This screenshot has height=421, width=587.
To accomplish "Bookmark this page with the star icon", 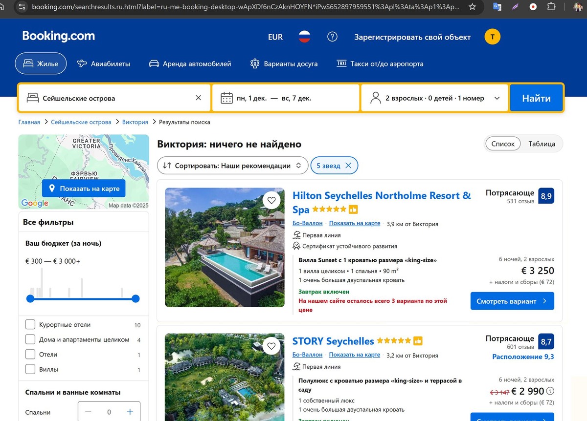I will pyautogui.click(x=472, y=7).
